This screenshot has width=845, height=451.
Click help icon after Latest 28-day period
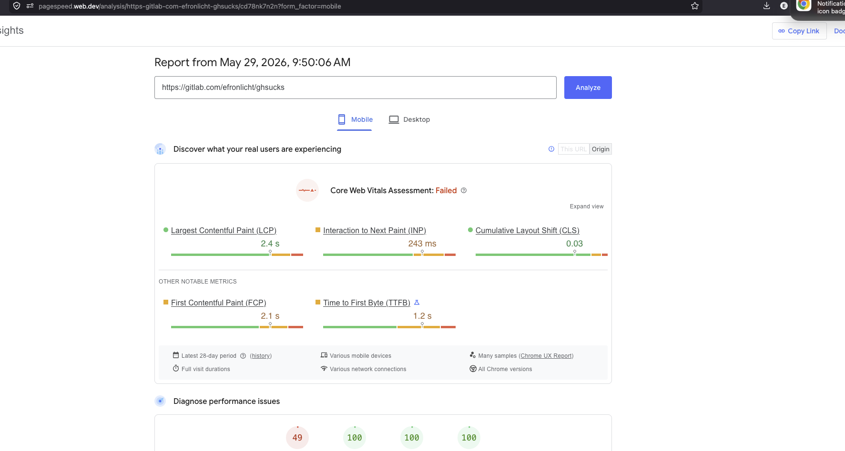tap(243, 356)
